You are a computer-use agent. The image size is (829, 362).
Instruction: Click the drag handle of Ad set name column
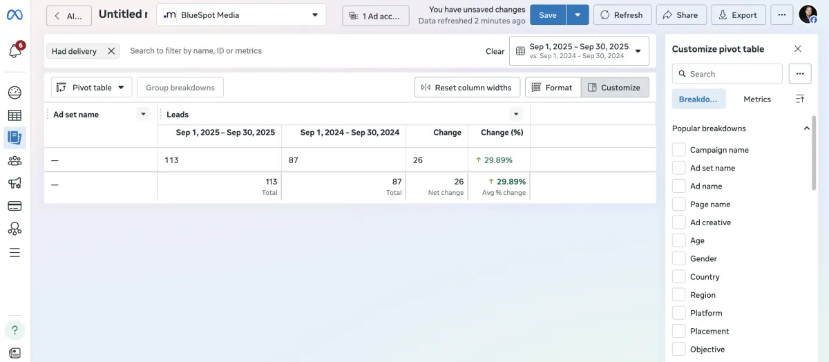click(48, 114)
